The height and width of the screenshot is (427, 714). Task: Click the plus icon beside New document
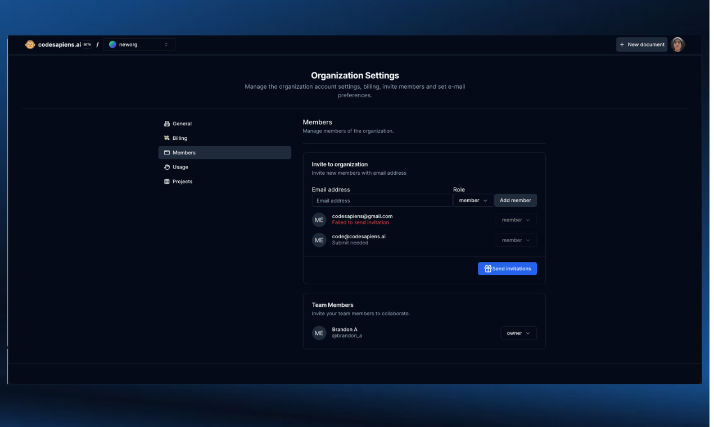pos(622,44)
